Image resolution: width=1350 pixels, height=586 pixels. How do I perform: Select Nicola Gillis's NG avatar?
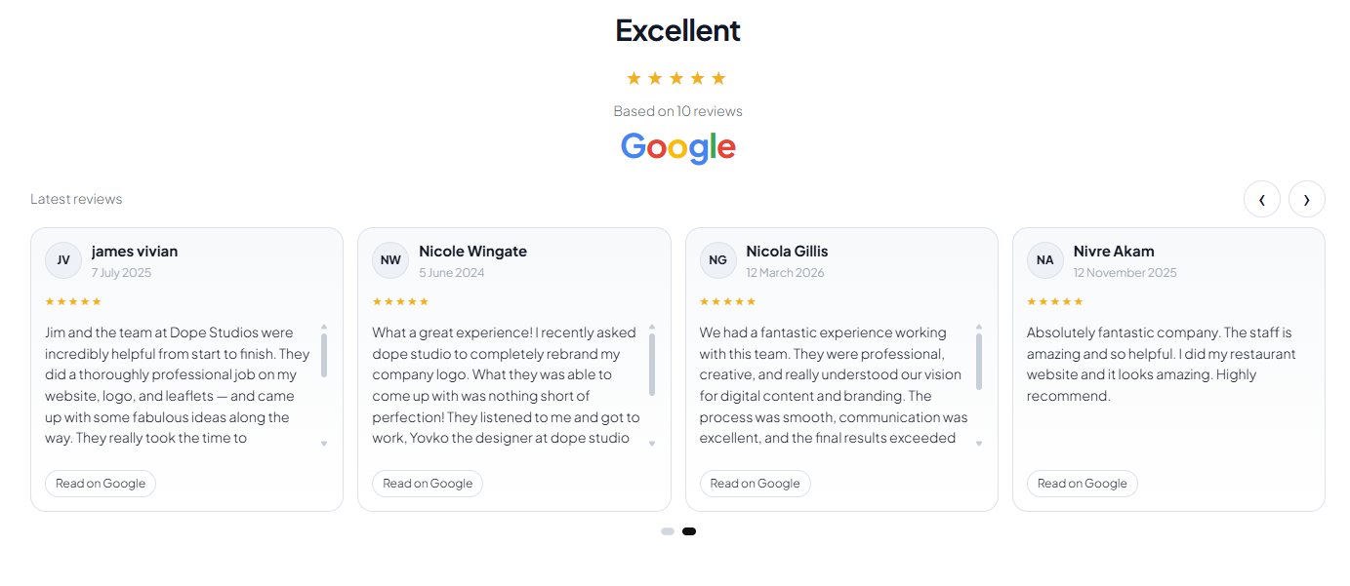(717, 260)
